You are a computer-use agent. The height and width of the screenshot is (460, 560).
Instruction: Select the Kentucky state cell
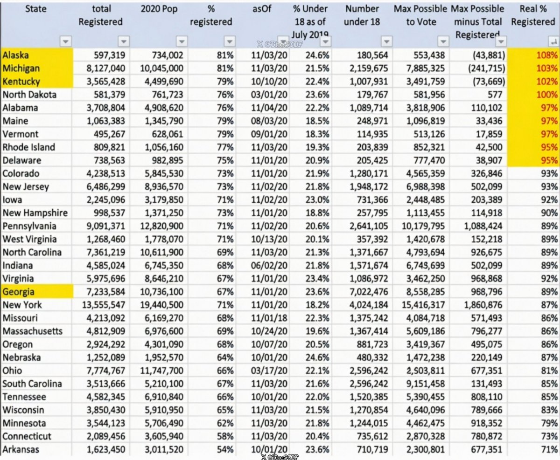pyautogui.click(x=36, y=81)
